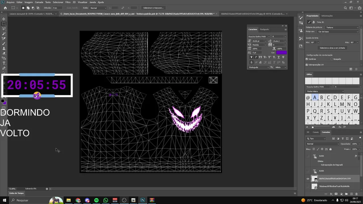Show the first AURA layer with effects

(x=308, y=156)
